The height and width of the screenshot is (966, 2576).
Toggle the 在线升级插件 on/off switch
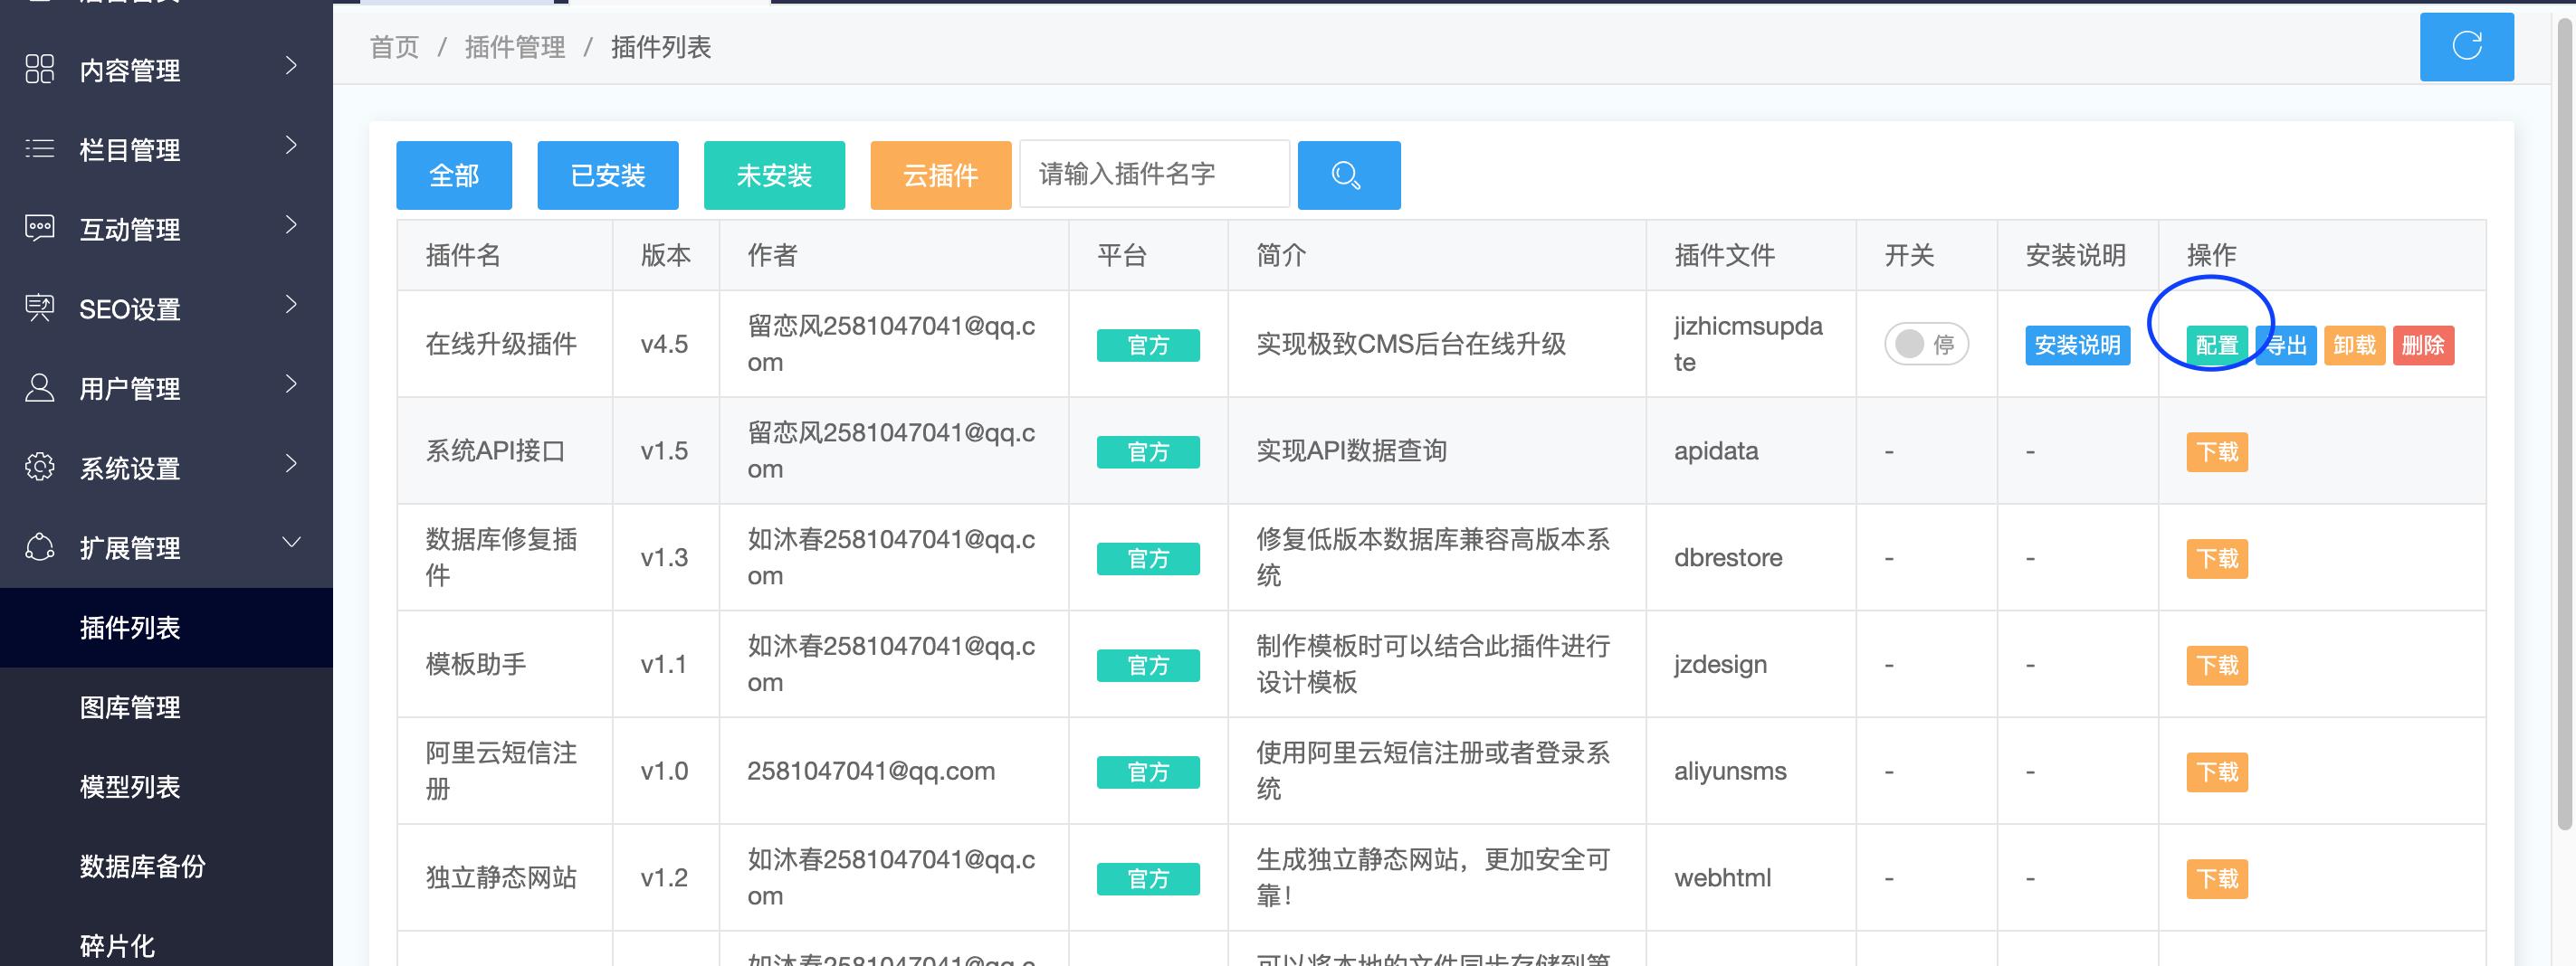point(1926,344)
